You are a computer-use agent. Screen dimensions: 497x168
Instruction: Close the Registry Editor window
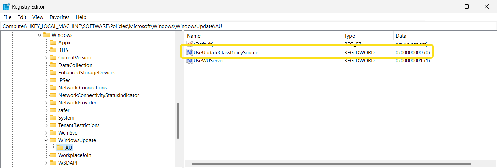point(486,6)
